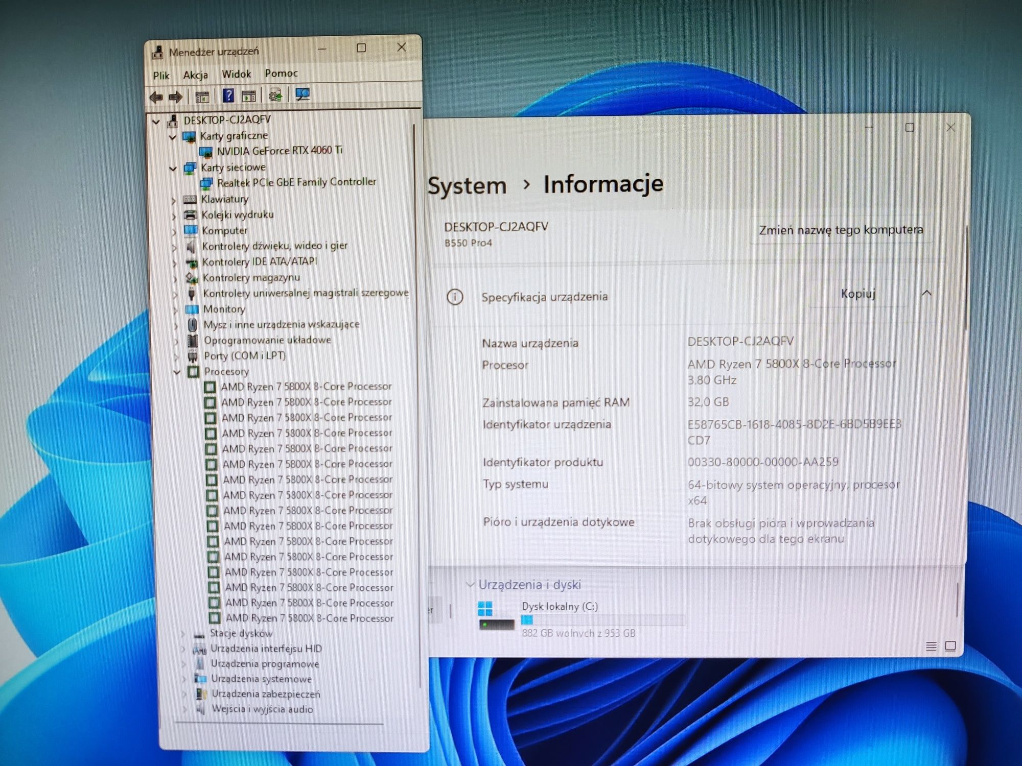Click the Komputer category icon
This screenshot has width=1022, height=766.
pyautogui.click(x=191, y=231)
